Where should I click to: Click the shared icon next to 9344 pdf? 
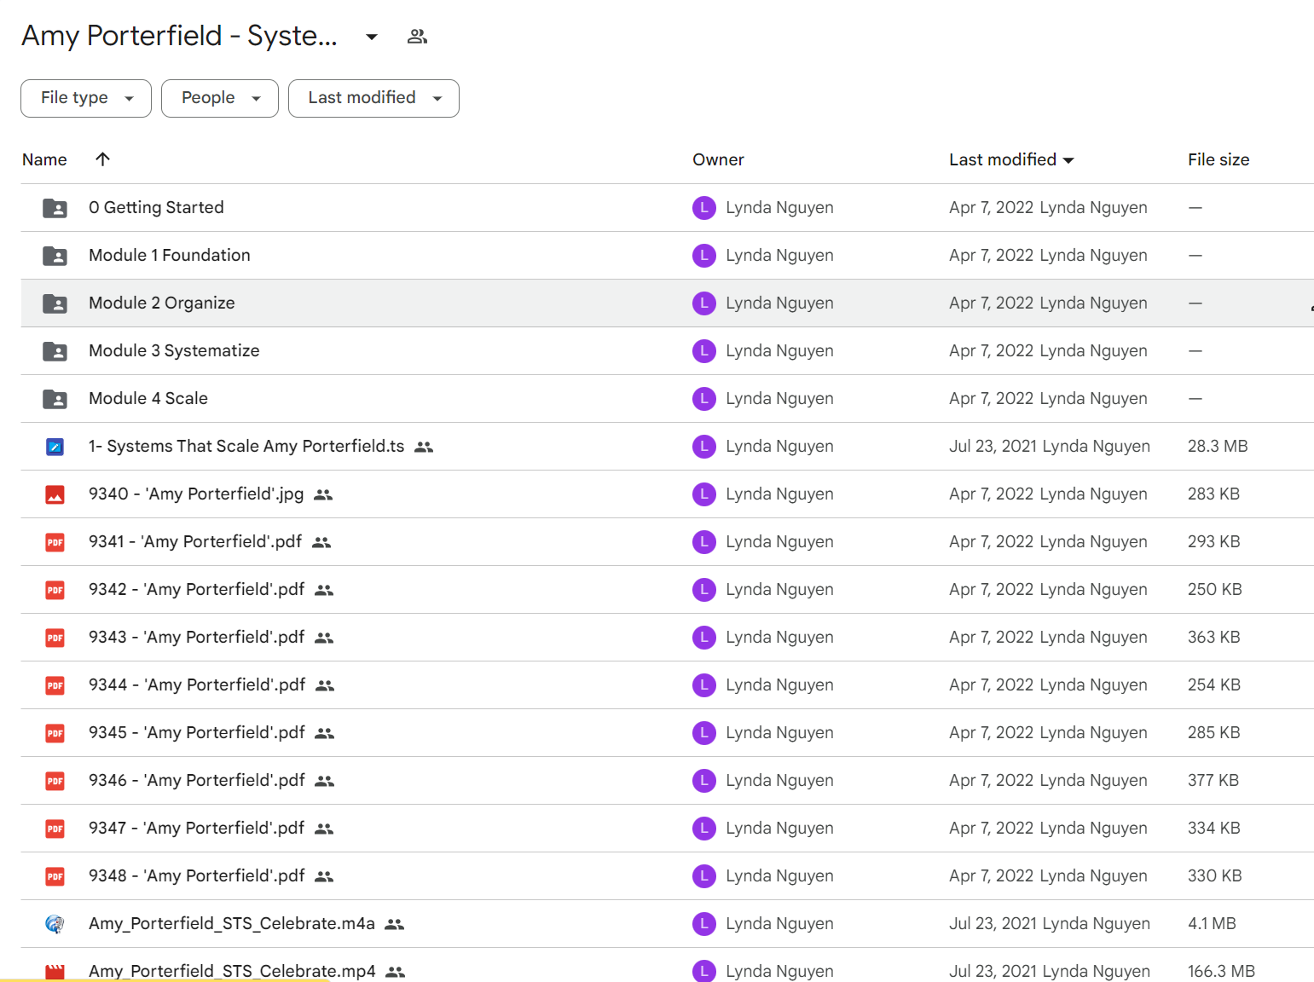point(325,685)
